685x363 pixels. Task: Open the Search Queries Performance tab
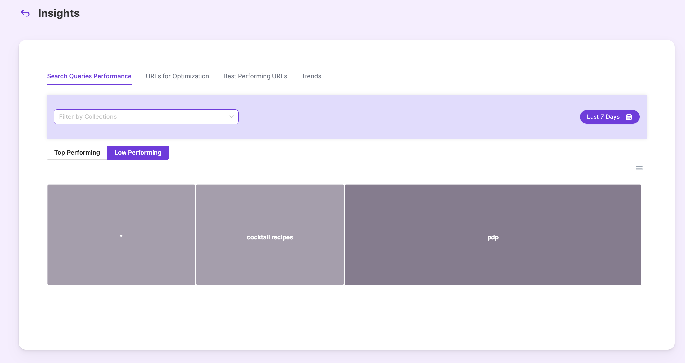(89, 76)
